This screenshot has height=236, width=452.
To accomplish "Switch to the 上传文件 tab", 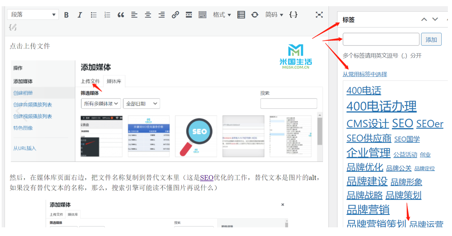I will (x=90, y=81).
